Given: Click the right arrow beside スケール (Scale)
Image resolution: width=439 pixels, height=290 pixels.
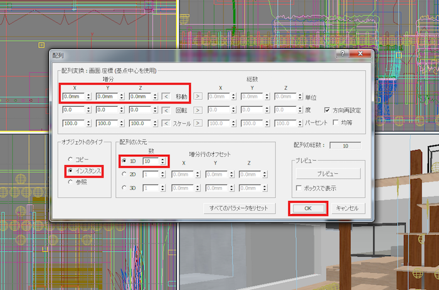Looking at the screenshot, I should 197,123.
